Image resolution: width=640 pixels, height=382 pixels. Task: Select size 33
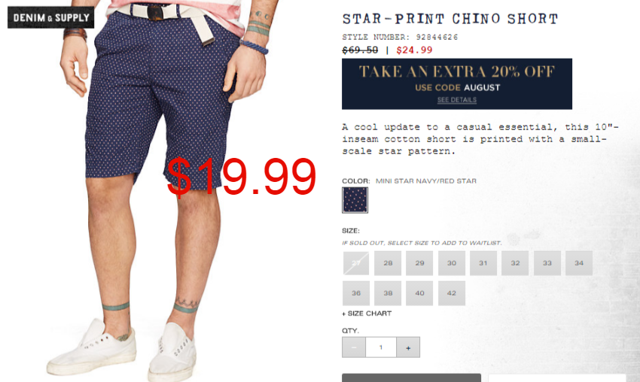(x=547, y=263)
